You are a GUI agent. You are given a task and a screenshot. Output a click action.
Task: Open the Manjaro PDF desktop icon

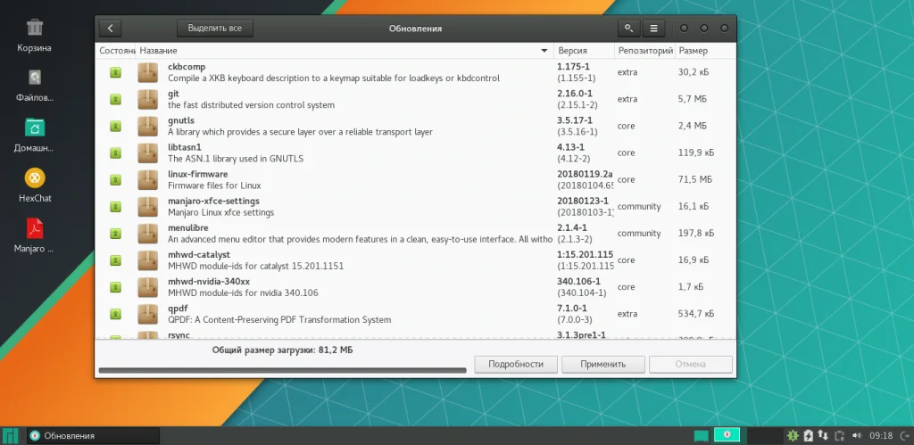click(35, 228)
